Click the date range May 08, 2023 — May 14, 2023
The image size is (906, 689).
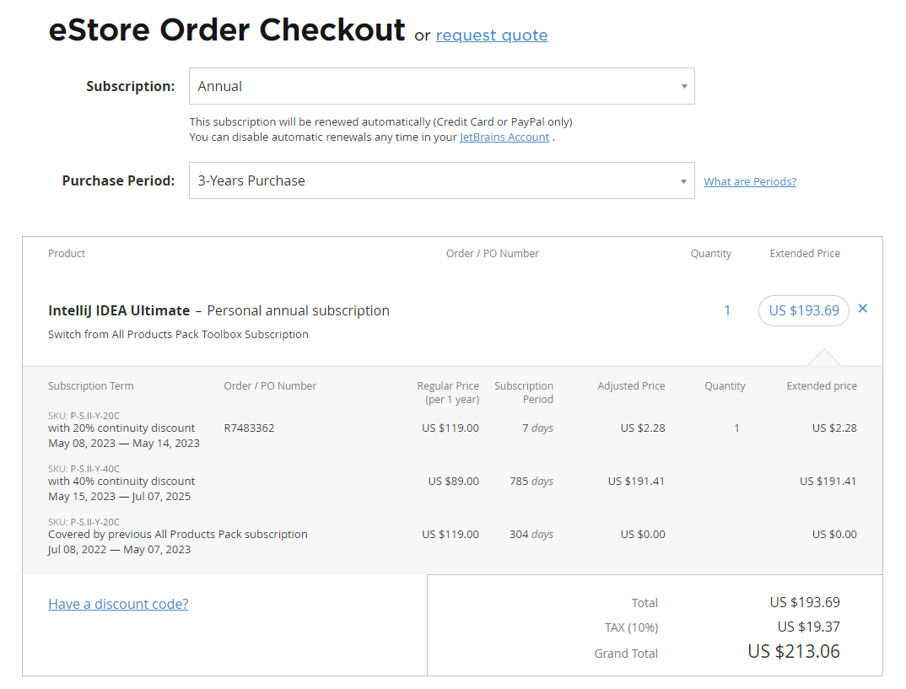pos(124,443)
